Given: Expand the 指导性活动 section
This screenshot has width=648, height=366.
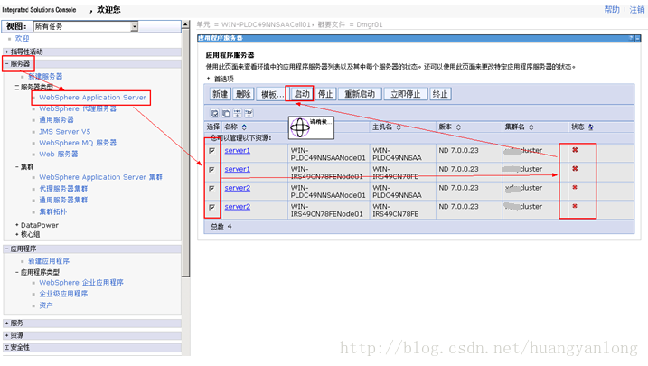Looking at the screenshot, I should point(7,52).
